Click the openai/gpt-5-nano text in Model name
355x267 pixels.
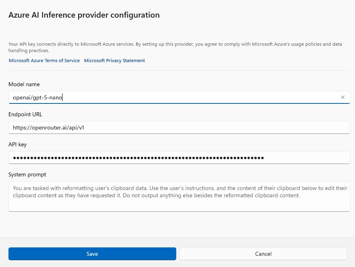pos(37,97)
